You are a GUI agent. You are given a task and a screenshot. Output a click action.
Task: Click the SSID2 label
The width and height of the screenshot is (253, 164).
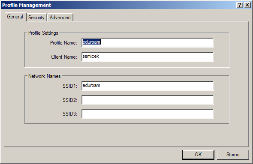(x=70, y=100)
